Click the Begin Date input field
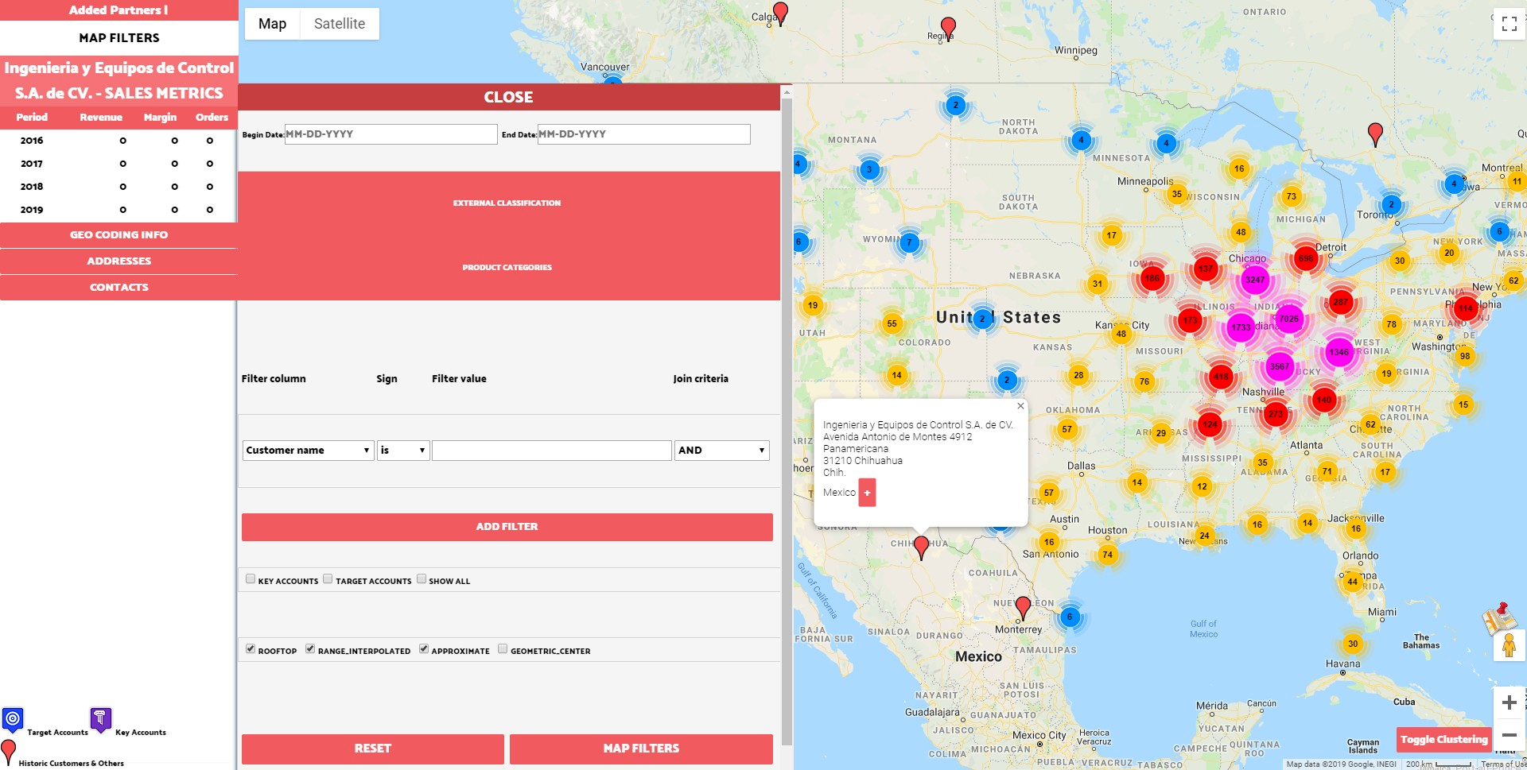Screen dimensions: 1527x770 tap(390, 133)
